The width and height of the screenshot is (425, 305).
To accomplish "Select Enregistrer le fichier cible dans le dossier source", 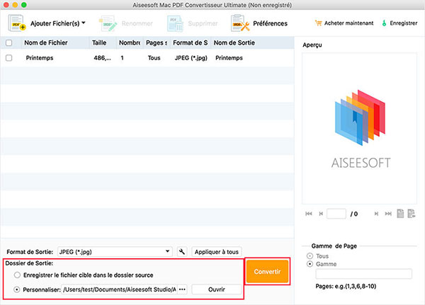I will point(17,275).
